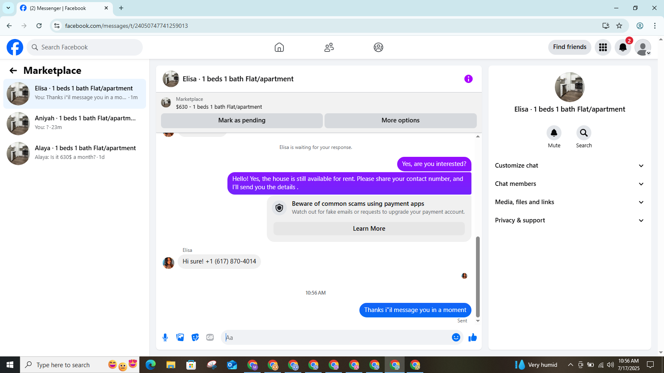Go to the Facebook Home feed icon
The width and height of the screenshot is (664, 373).
coord(279,47)
